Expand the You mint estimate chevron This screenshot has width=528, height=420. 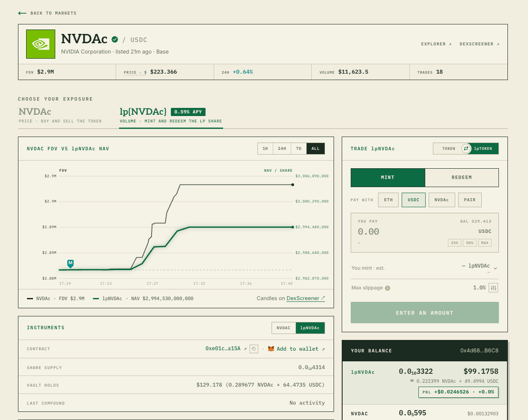click(x=495, y=268)
